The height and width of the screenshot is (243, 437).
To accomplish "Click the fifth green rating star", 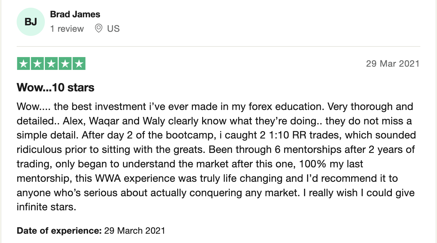I will 79,63.
